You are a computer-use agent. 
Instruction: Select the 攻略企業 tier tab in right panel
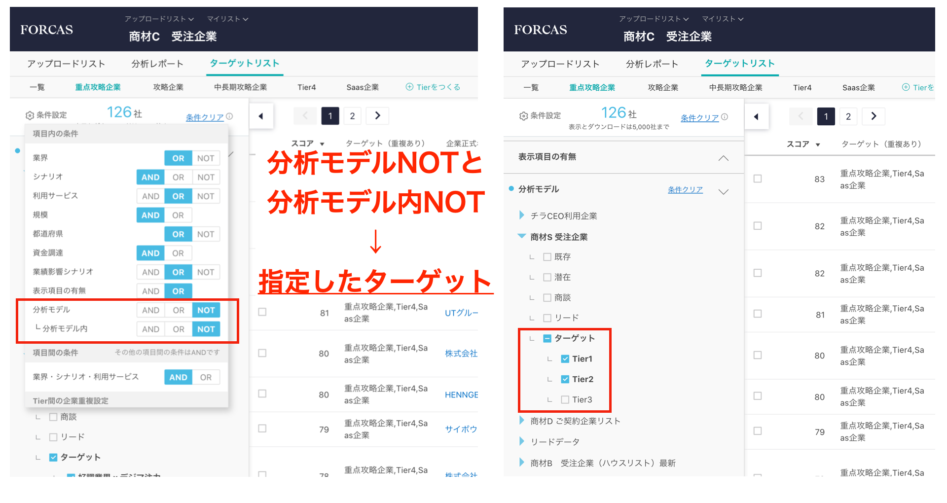663,88
